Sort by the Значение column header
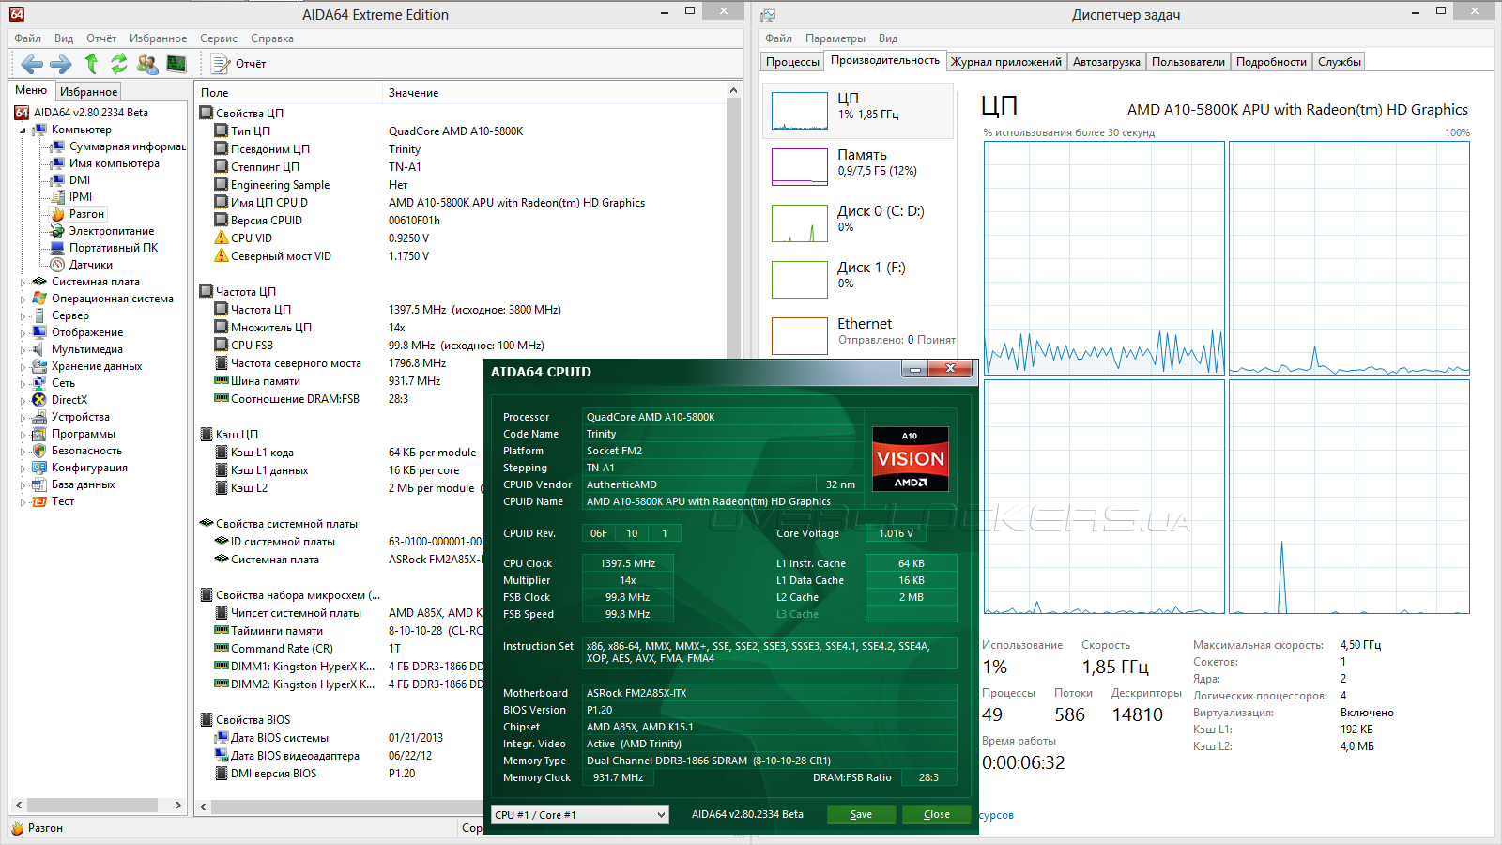The height and width of the screenshot is (845, 1502). tap(555, 93)
